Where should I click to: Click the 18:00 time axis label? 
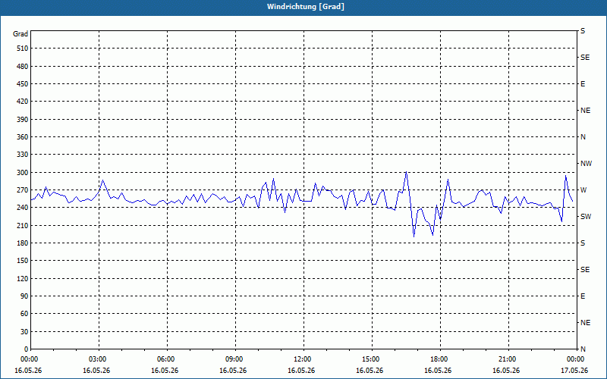pyautogui.click(x=440, y=359)
